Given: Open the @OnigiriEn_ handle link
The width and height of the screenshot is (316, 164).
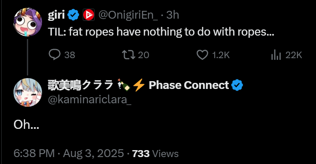Looking at the screenshot, I should click(128, 15).
